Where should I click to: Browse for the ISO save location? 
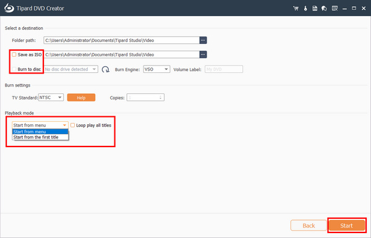pos(203,54)
